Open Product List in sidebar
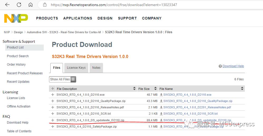 coord(25,47)
